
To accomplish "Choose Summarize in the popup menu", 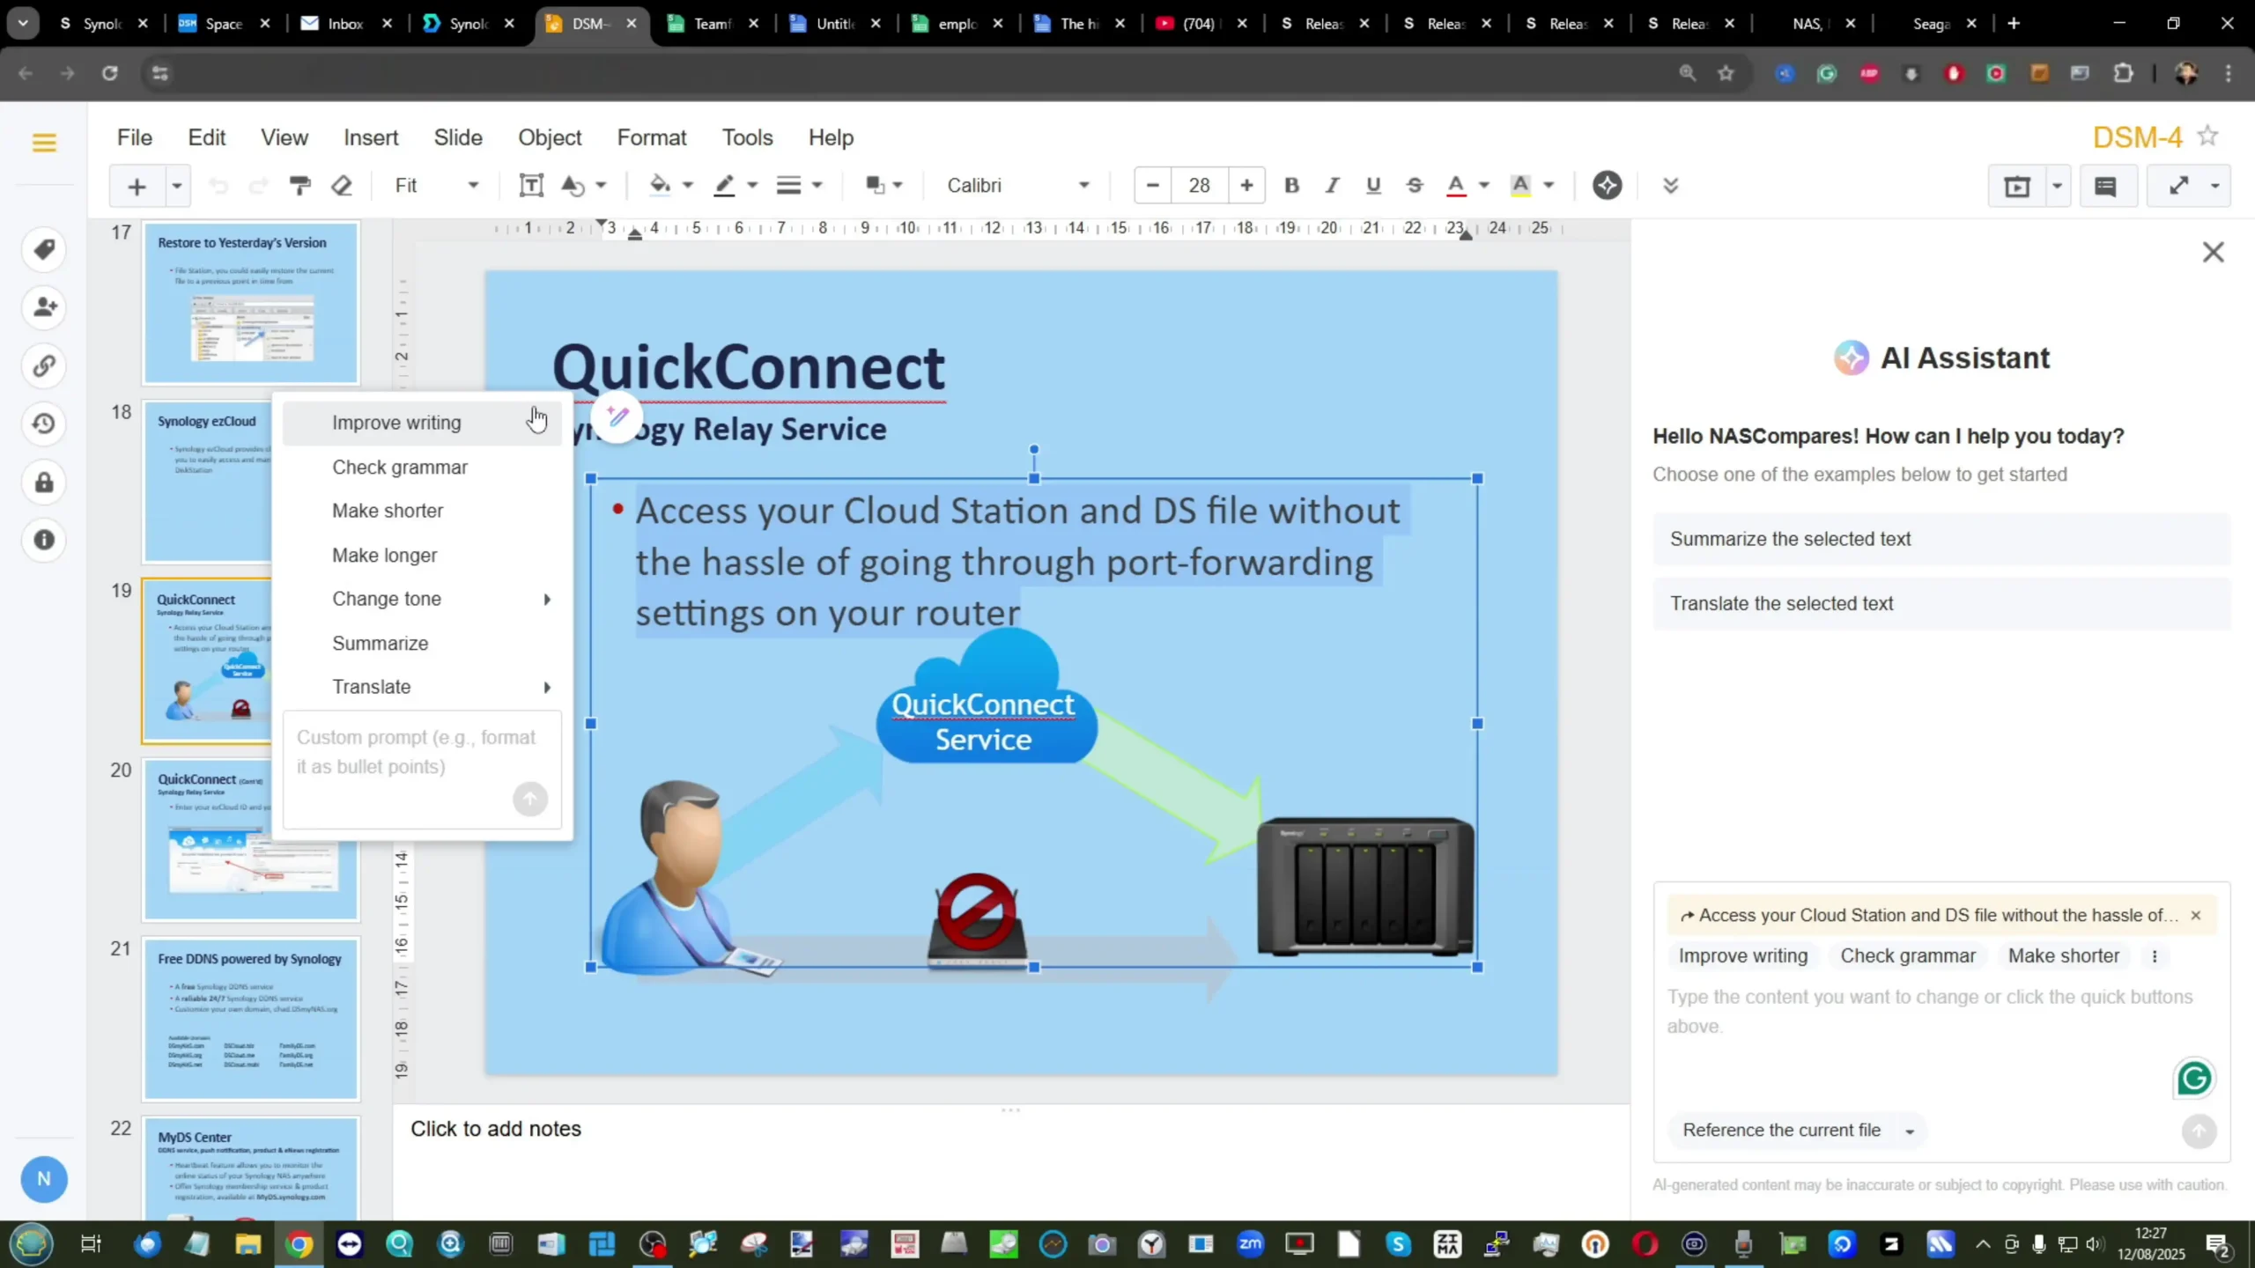I will tap(421, 644).
